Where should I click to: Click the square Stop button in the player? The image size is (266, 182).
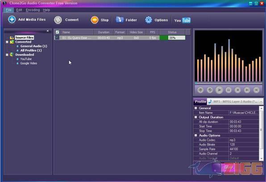point(238,90)
